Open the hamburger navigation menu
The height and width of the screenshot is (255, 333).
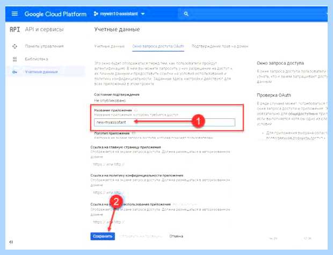pos(15,14)
